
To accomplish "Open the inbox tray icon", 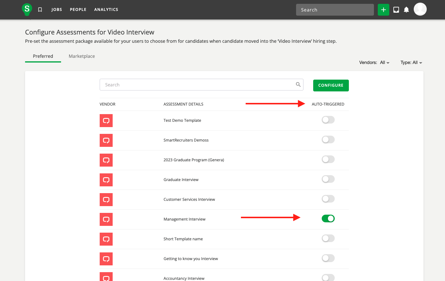I will (396, 10).
